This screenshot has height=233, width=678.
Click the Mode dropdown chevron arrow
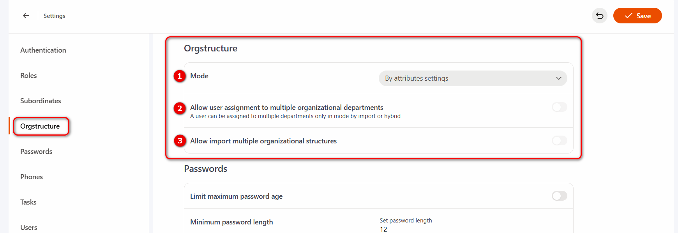point(558,78)
